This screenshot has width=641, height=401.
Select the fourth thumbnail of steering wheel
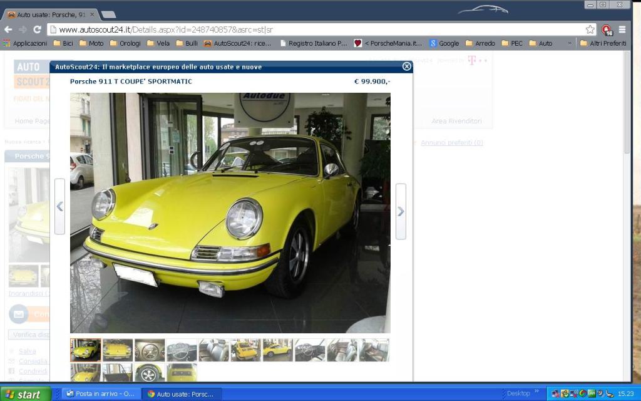(182, 350)
